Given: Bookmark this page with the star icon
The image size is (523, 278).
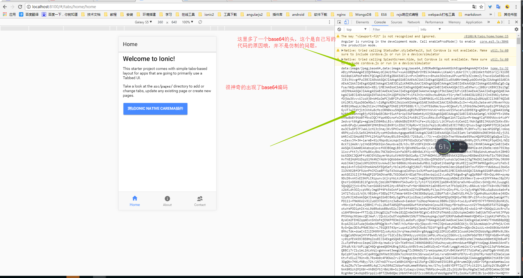Looking at the screenshot, I should [x=481, y=7].
